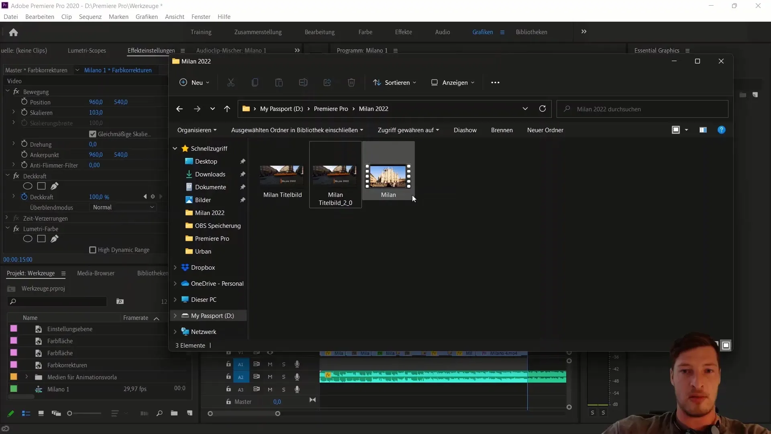Switch project panel to freeform view
This screenshot has height=434, width=771.
(x=56, y=414)
